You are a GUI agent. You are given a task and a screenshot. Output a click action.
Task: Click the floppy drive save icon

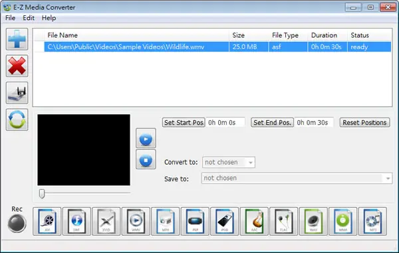pos(17,93)
